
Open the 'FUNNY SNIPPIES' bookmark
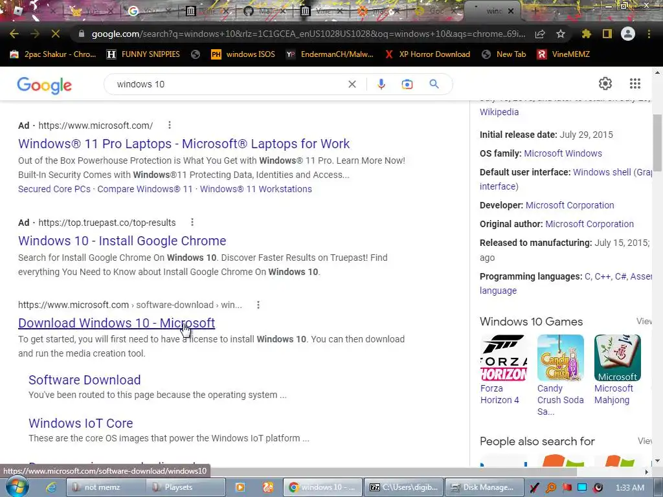[x=143, y=54]
